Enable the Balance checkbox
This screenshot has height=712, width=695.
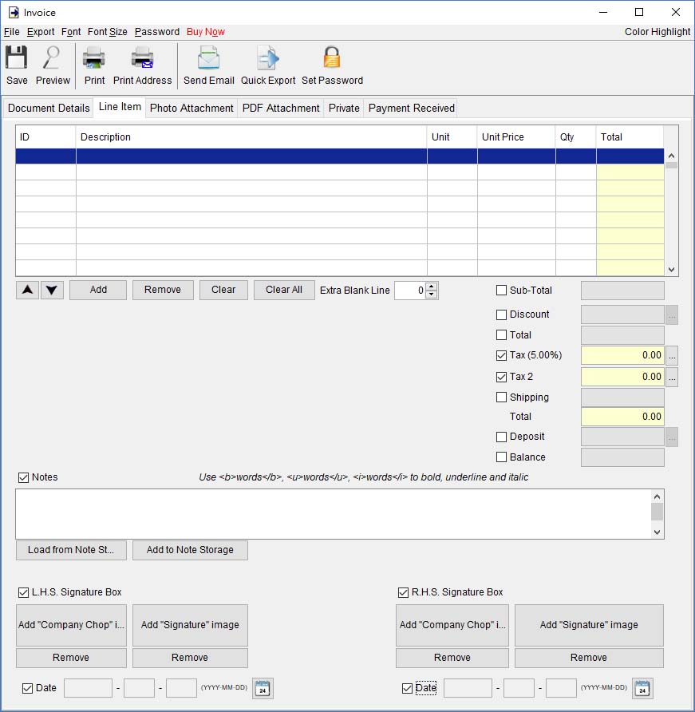[501, 457]
